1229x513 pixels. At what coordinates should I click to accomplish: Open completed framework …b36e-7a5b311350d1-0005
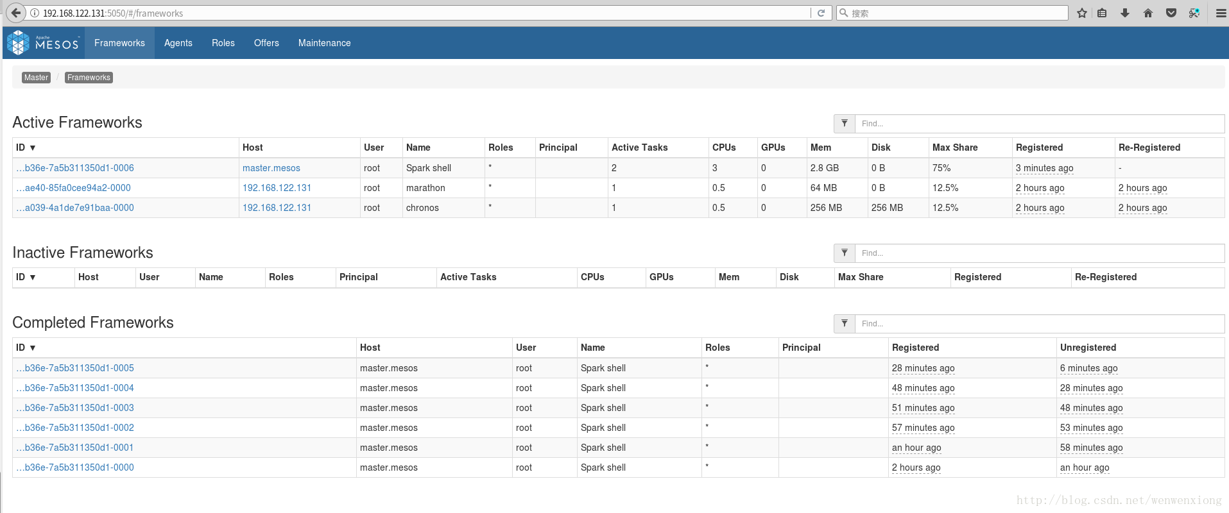click(75, 368)
